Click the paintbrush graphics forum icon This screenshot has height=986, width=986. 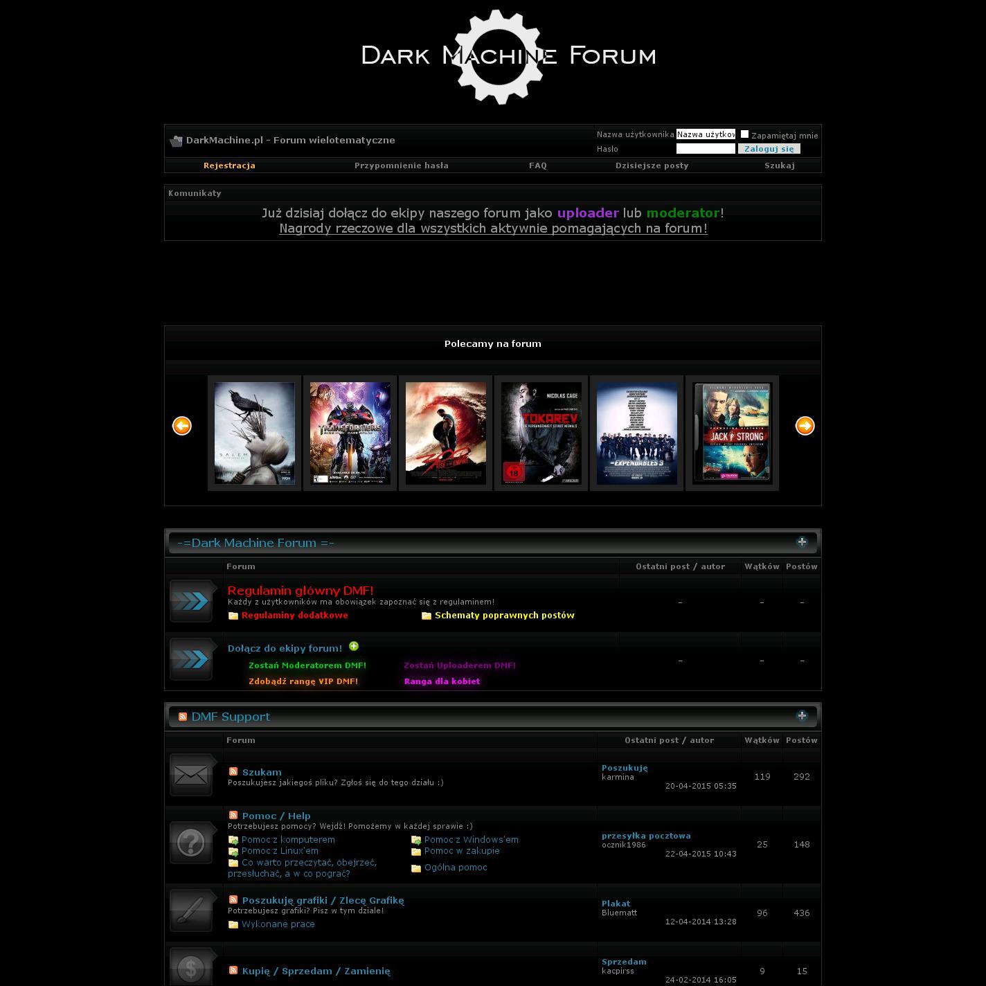[x=191, y=911]
